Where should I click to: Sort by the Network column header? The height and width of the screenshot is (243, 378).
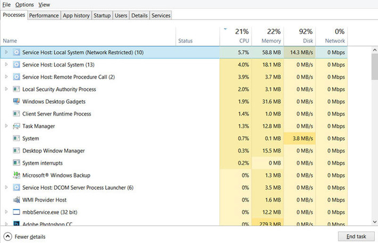pos(332,36)
